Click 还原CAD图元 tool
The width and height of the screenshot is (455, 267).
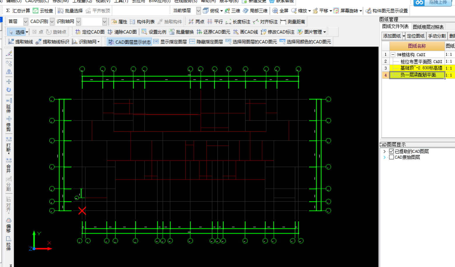click(213, 32)
